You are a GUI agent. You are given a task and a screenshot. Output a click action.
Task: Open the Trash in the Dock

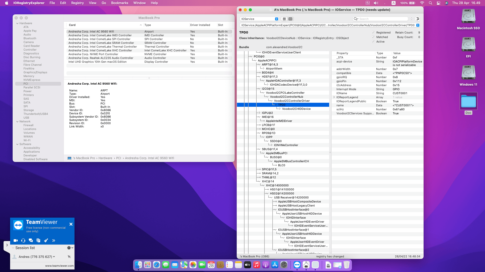(347, 265)
